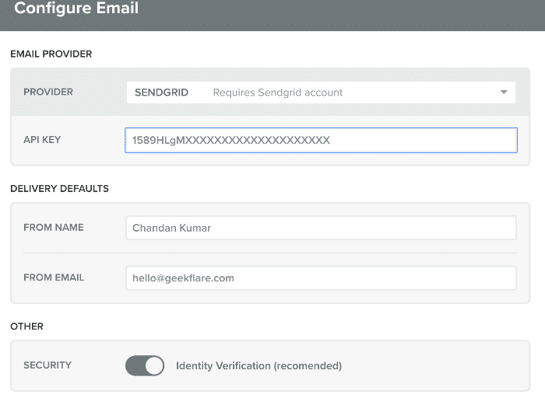Click the From Email field with hello@geekflare.com
Screen dimensions: 545x398
coord(321,278)
